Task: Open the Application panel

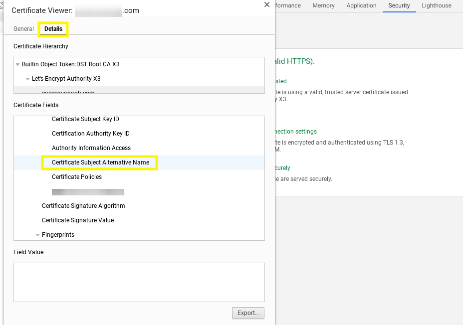Action: pyautogui.click(x=361, y=5)
